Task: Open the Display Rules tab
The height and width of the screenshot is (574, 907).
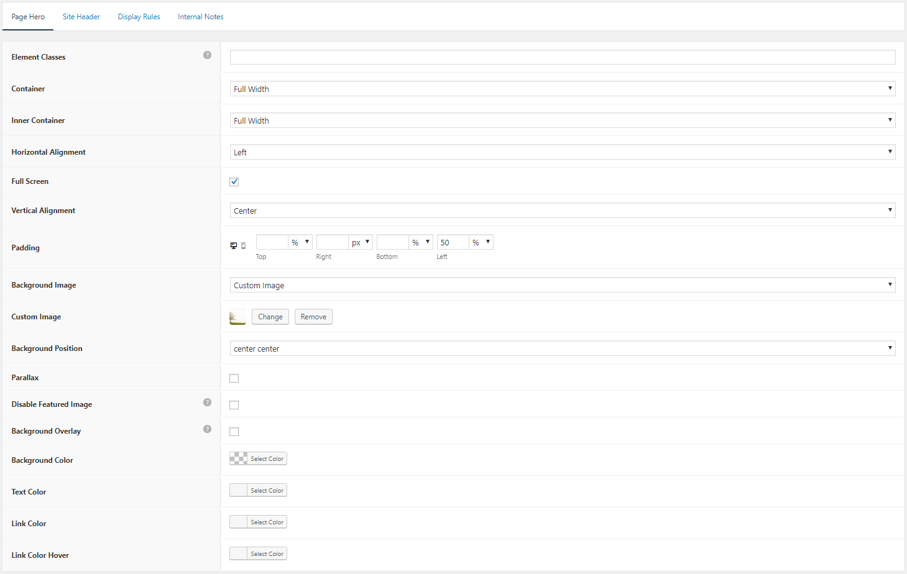Action: pos(139,17)
